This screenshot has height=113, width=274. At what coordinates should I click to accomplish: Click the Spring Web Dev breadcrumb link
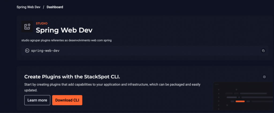tap(28, 7)
